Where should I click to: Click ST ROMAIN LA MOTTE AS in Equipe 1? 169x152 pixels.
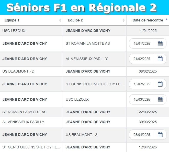[25, 112]
